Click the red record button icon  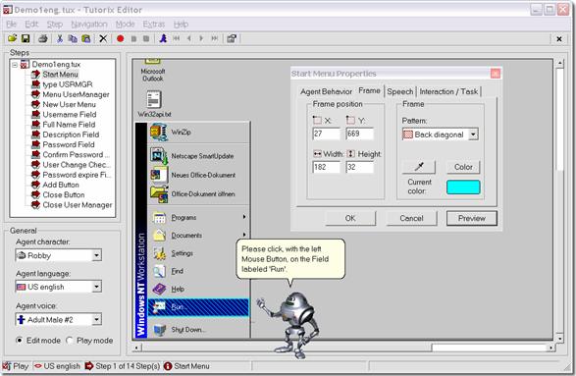click(x=120, y=38)
